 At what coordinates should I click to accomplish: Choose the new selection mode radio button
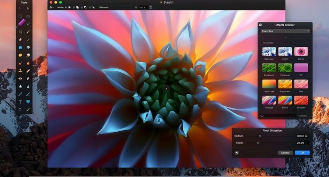tap(66, 7)
